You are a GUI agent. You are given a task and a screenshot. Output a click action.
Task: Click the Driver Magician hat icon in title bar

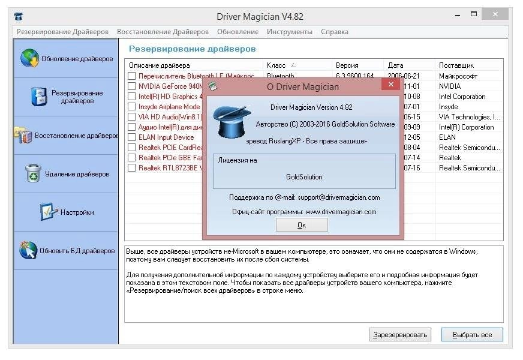click(x=19, y=16)
